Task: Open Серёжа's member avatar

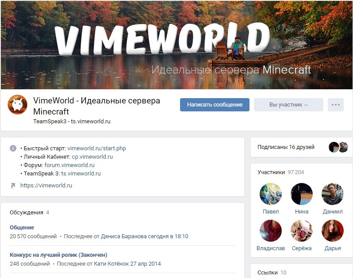Action: [x=302, y=231]
